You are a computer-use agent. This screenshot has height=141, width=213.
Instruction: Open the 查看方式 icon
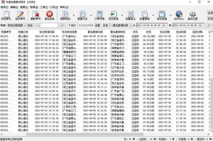[82, 14]
